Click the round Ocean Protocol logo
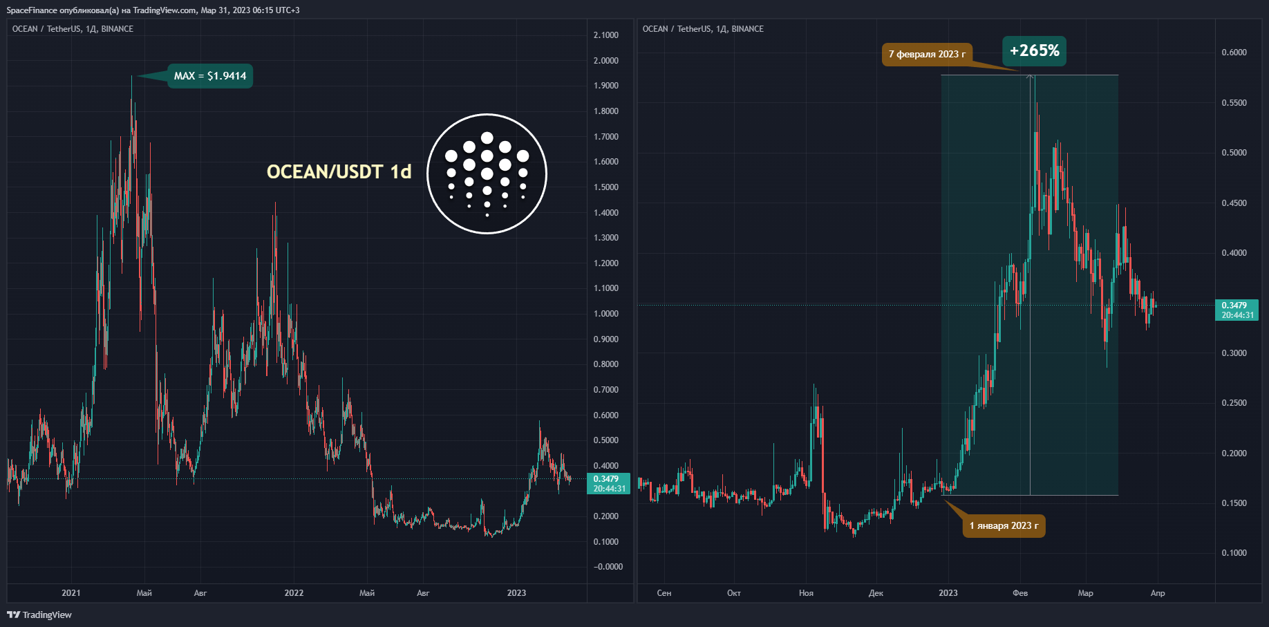 point(487,174)
